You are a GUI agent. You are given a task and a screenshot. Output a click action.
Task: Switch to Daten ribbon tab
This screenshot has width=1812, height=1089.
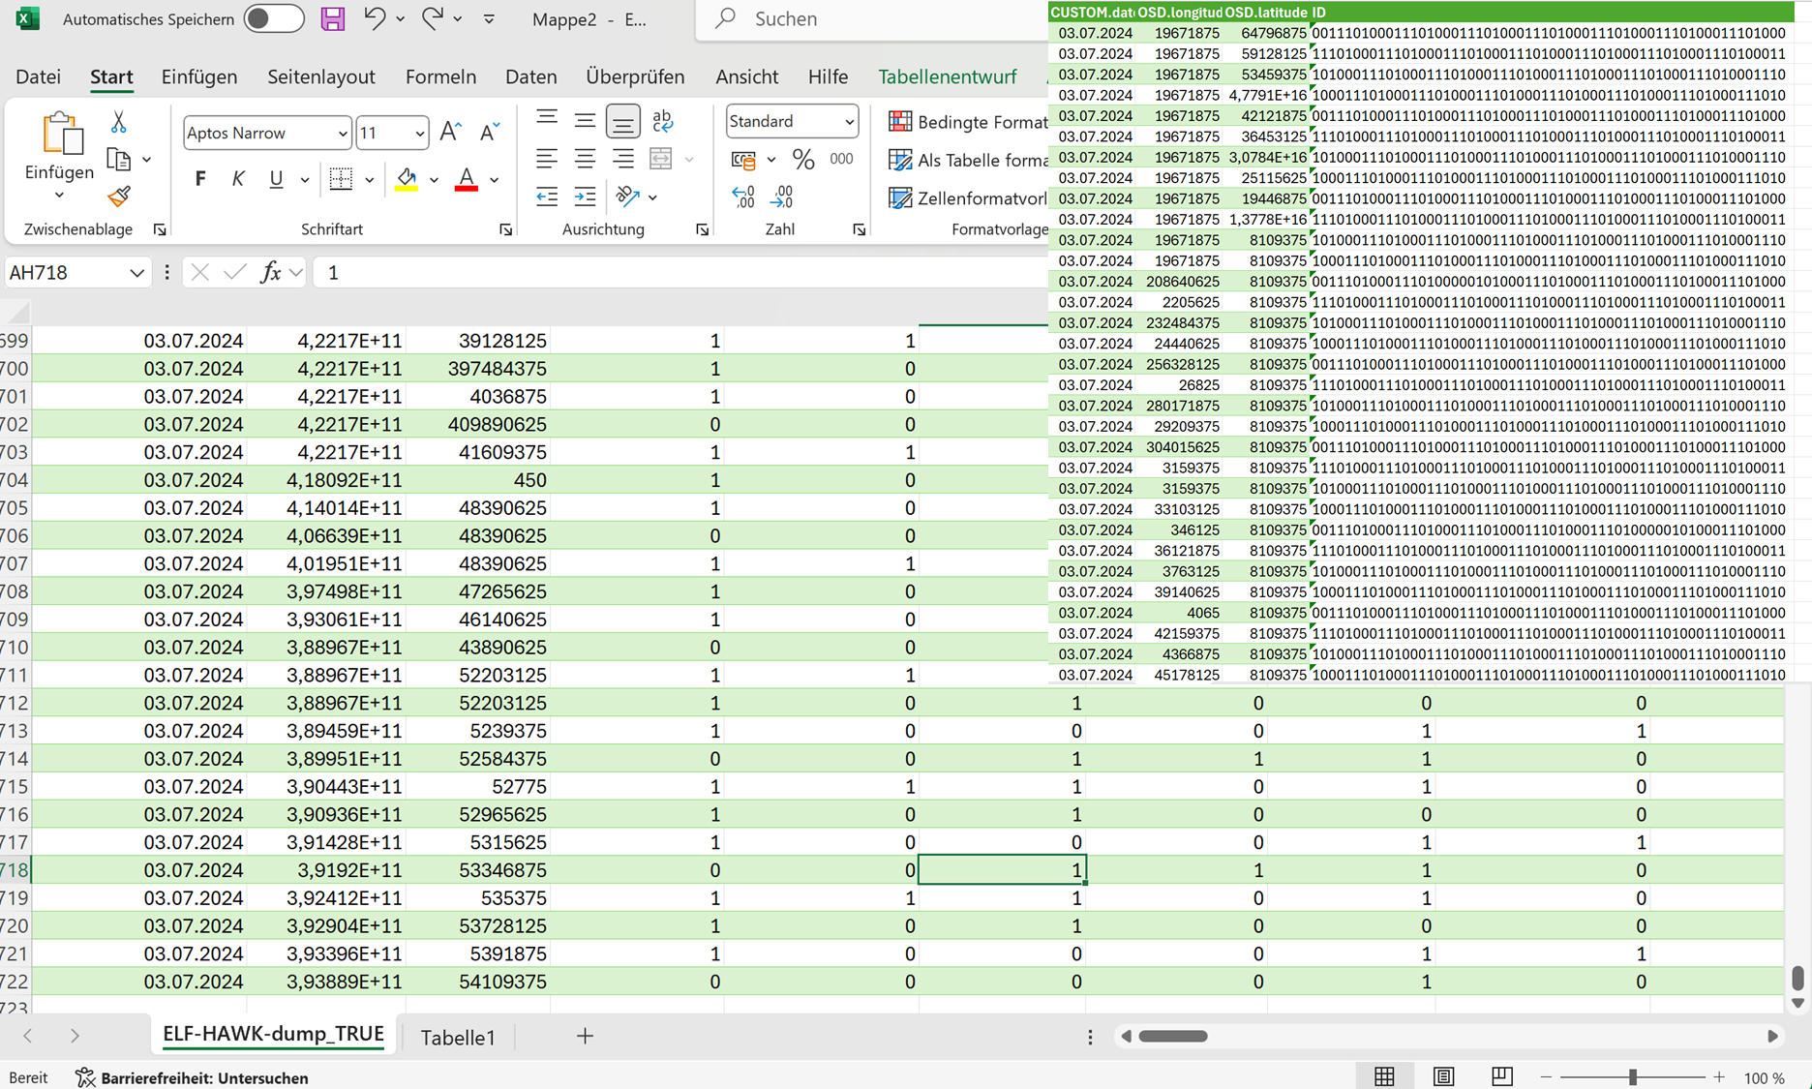[x=531, y=76]
